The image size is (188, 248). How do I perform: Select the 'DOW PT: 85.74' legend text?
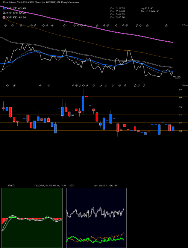(x=15, y=17)
